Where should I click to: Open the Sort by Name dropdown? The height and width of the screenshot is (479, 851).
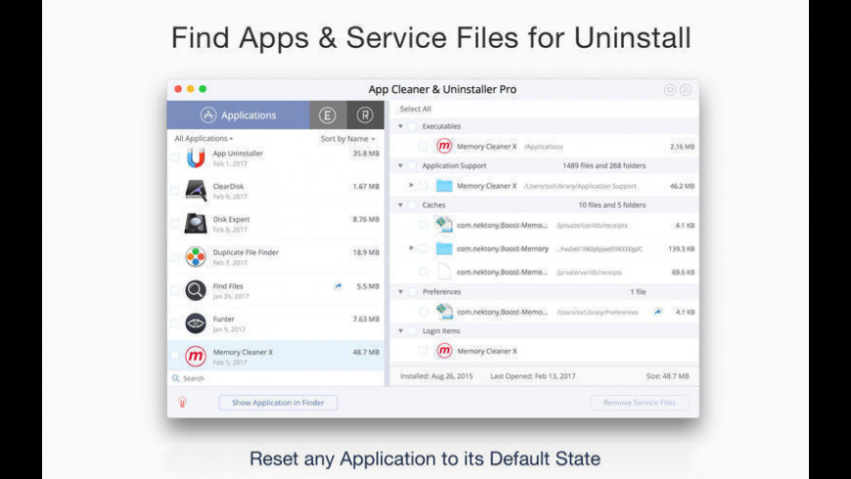[347, 139]
